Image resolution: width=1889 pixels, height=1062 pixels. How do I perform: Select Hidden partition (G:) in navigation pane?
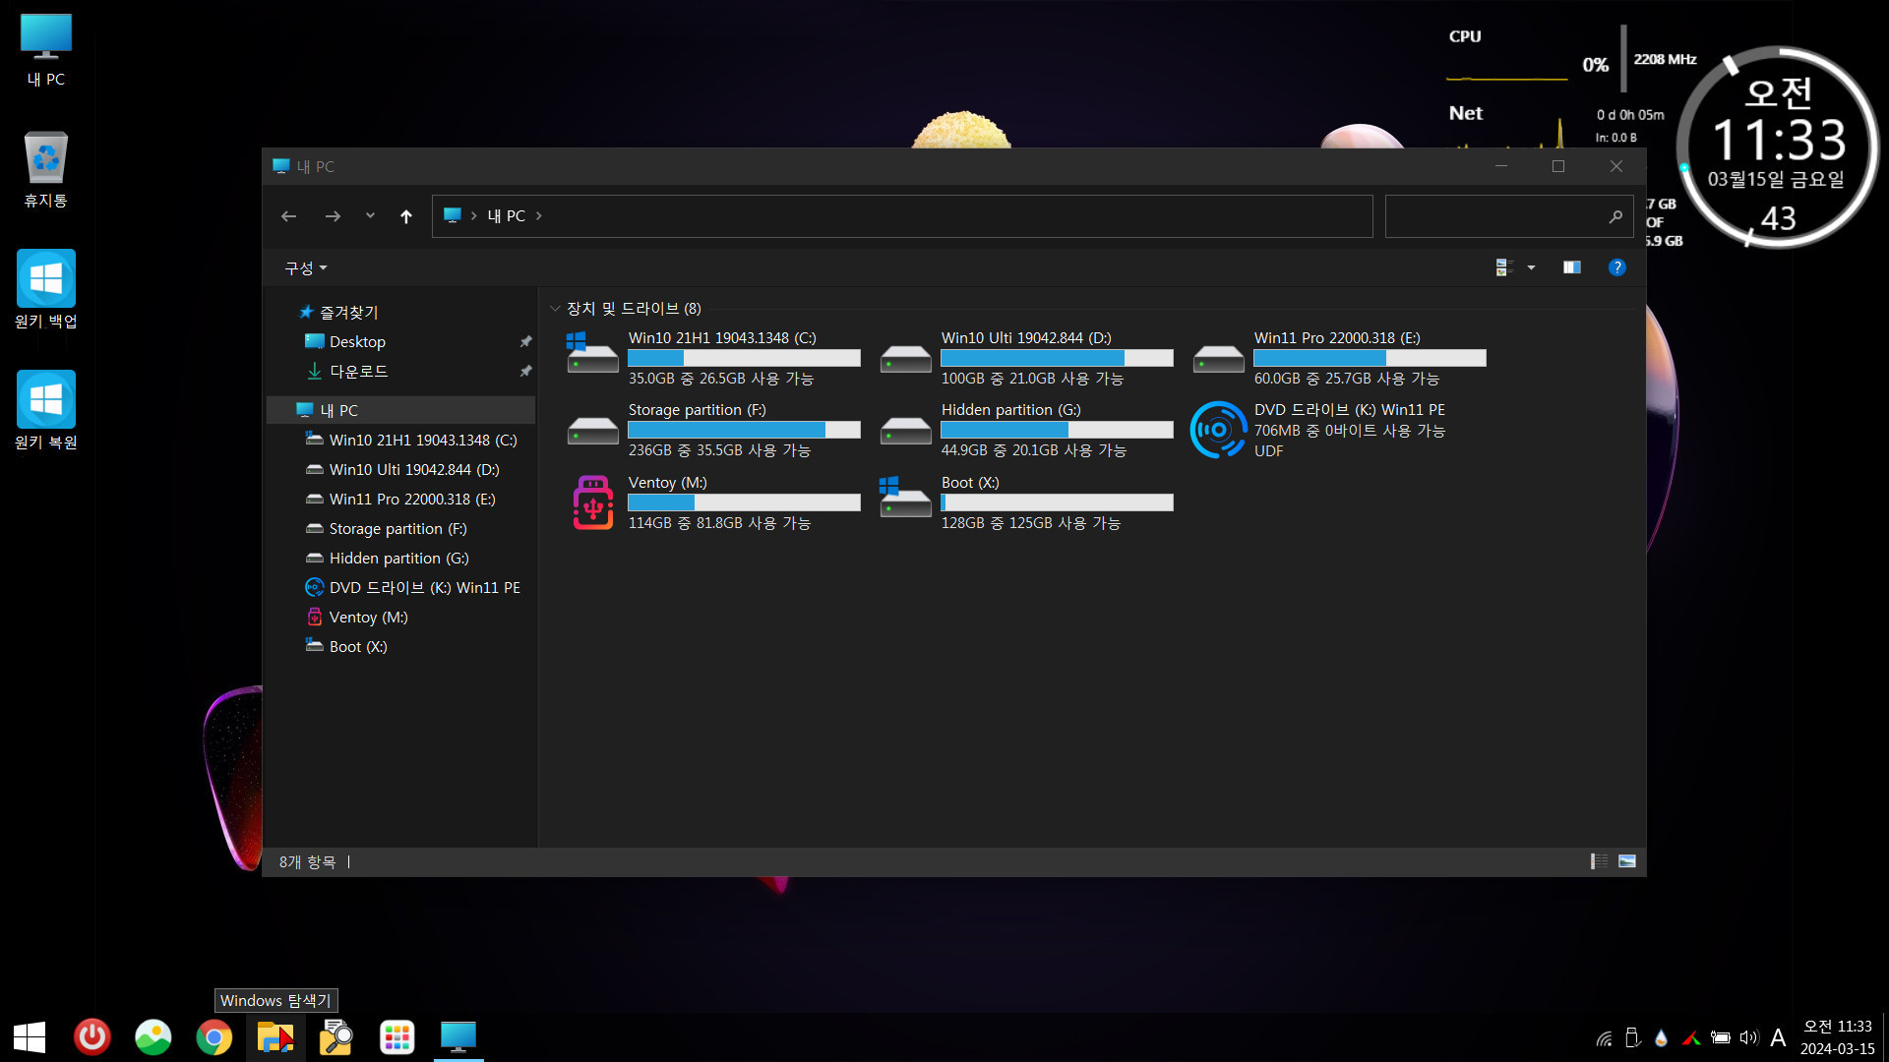[x=398, y=558]
